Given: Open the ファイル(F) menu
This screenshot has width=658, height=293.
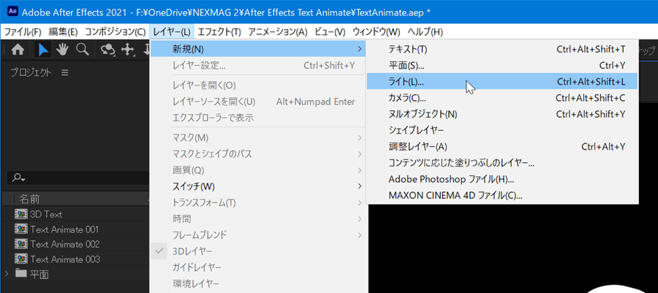Looking at the screenshot, I should tap(23, 32).
